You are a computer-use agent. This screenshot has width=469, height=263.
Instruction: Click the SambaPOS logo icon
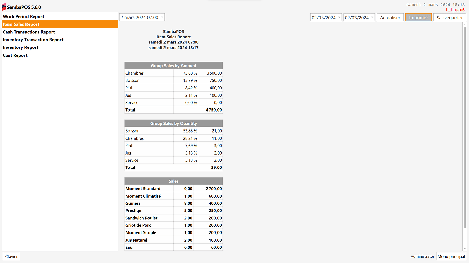coord(4,7)
